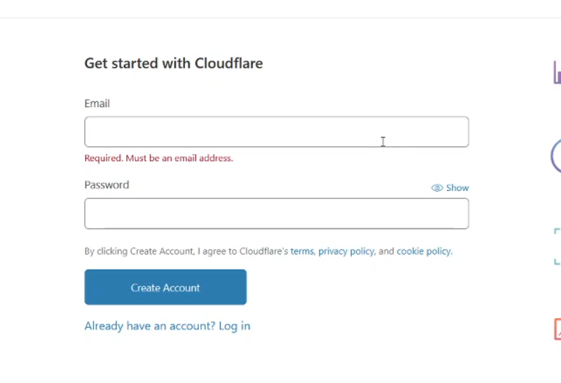Click the eye icon beside Show

(x=437, y=188)
